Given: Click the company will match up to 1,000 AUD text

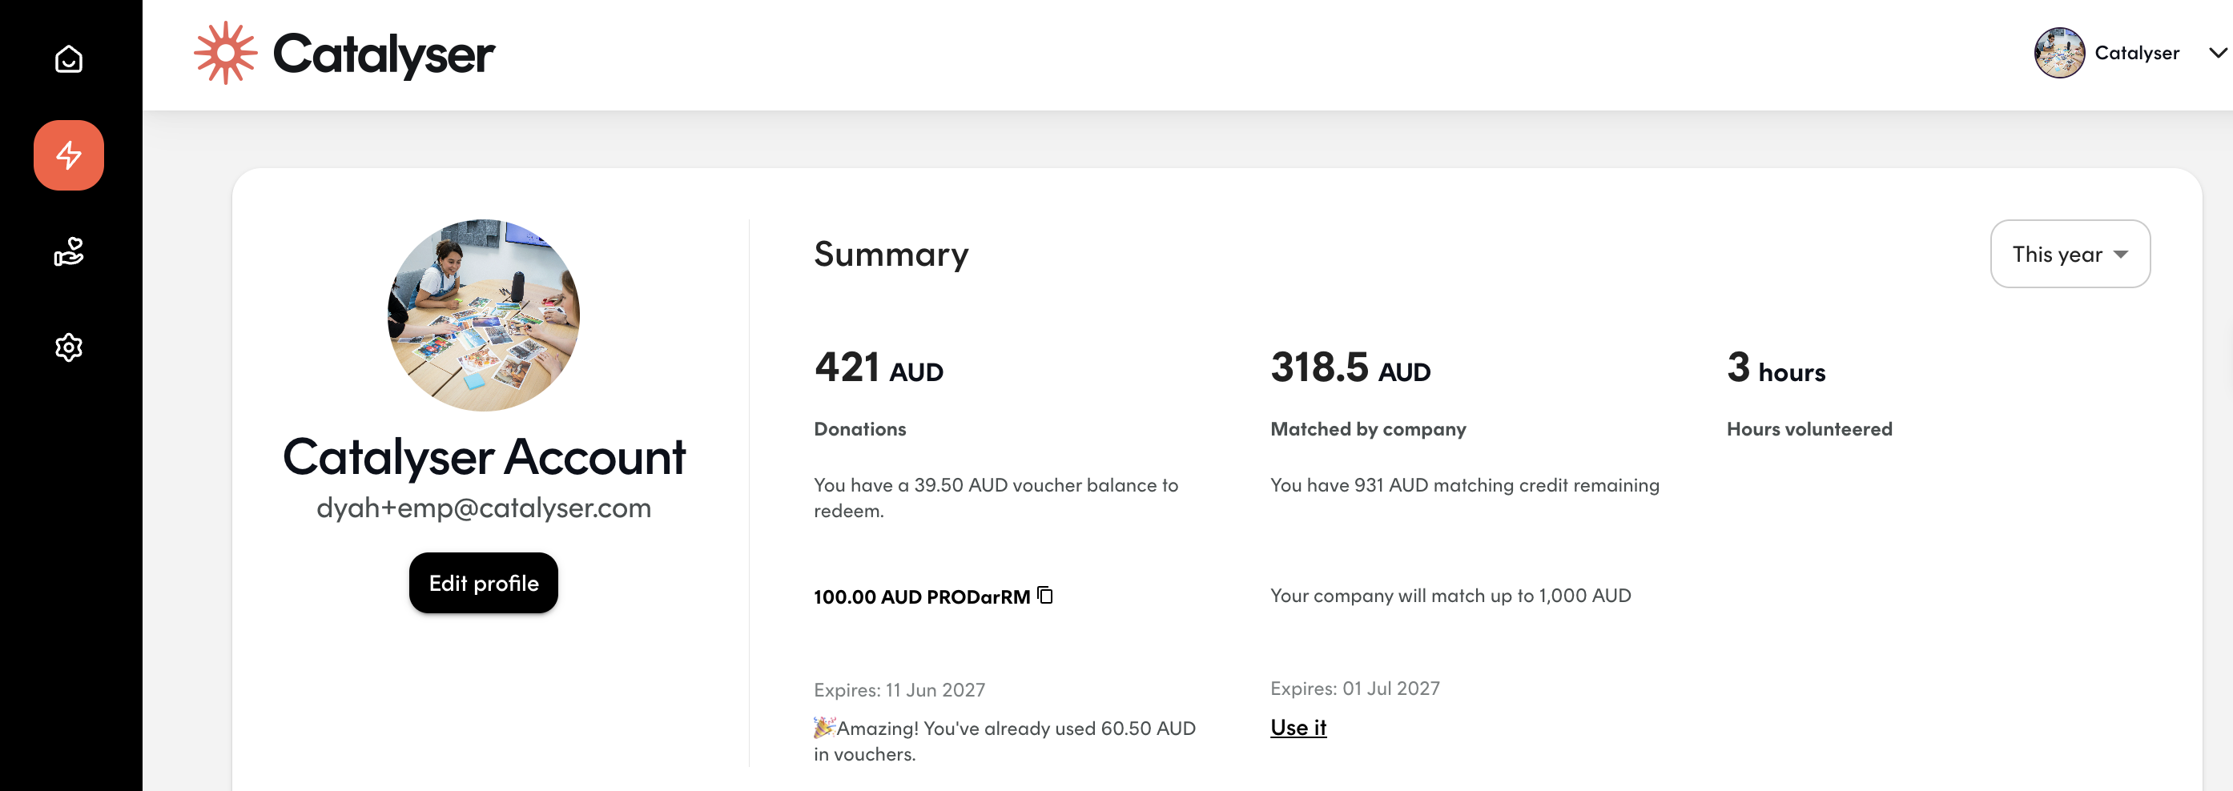Looking at the screenshot, I should pyautogui.click(x=1450, y=595).
